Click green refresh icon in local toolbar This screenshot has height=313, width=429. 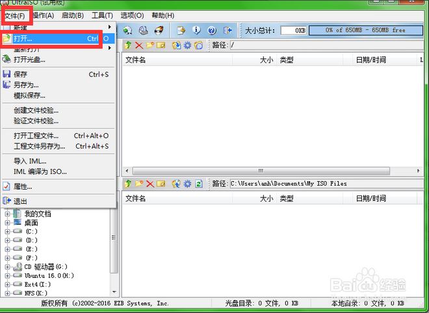point(199,184)
